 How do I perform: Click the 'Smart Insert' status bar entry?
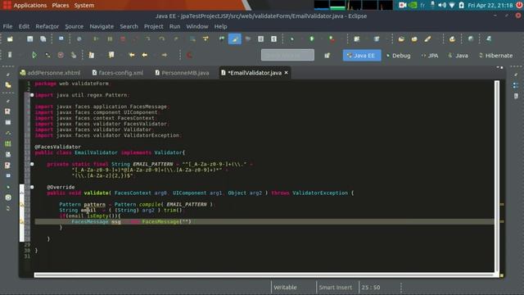(x=336, y=288)
